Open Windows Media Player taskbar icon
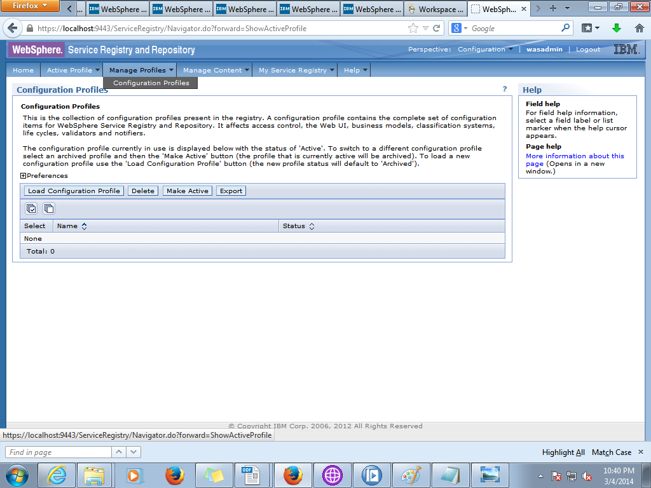Viewport: 651px width, 488px height. point(134,475)
